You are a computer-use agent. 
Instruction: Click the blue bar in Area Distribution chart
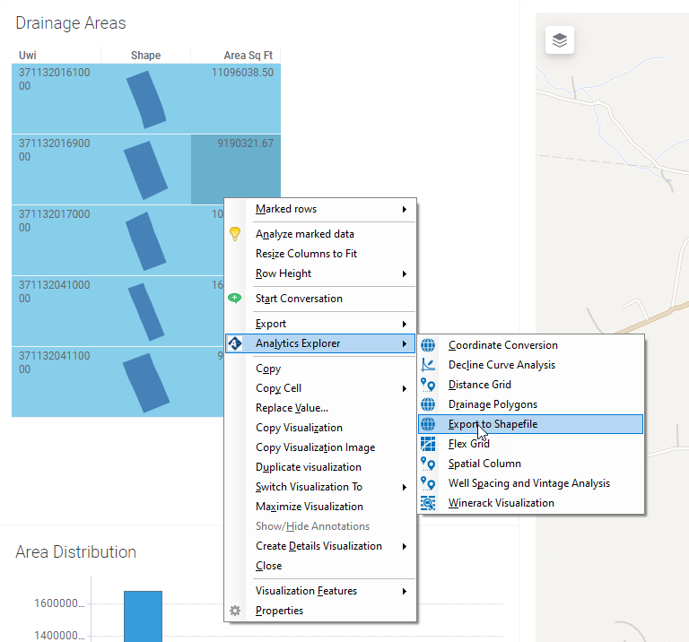pyautogui.click(x=143, y=617)
